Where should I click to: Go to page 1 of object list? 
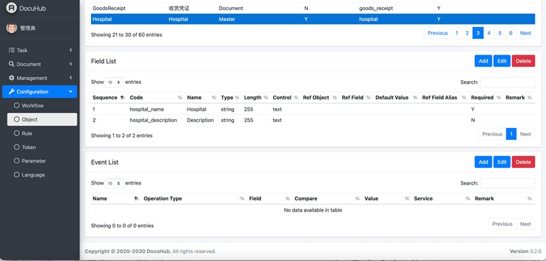(x=456, y=33)
